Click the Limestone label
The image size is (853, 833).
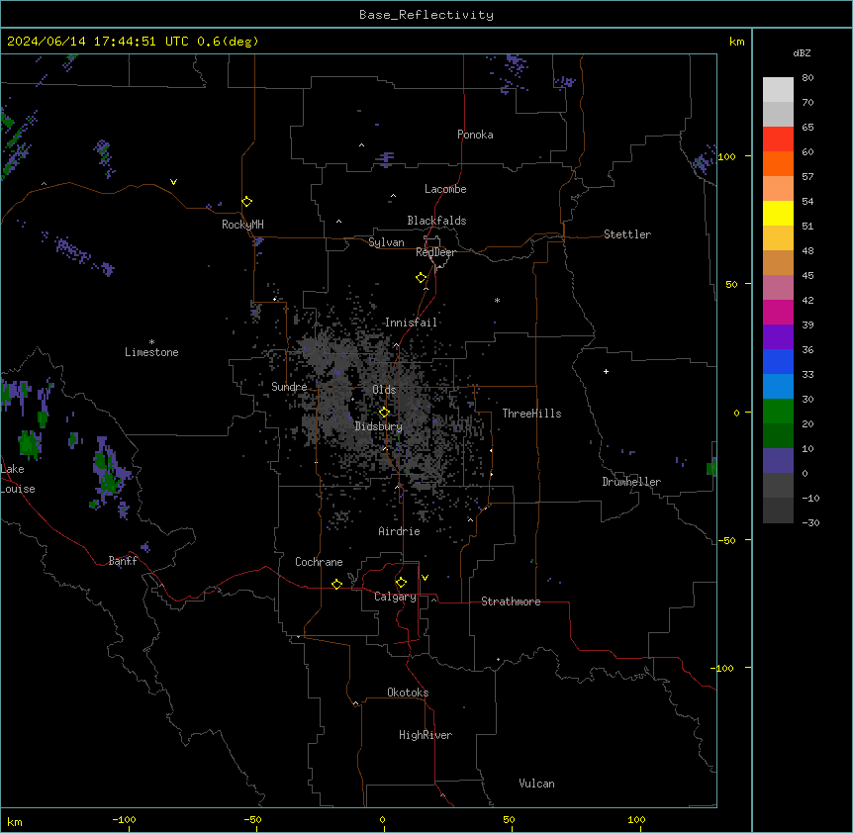point(151,352)
